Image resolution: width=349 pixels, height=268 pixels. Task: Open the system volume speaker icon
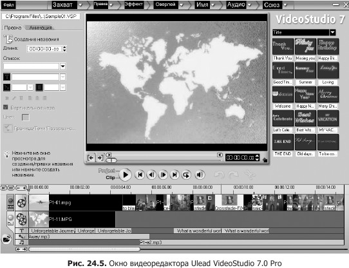click(x=200, y=175)
